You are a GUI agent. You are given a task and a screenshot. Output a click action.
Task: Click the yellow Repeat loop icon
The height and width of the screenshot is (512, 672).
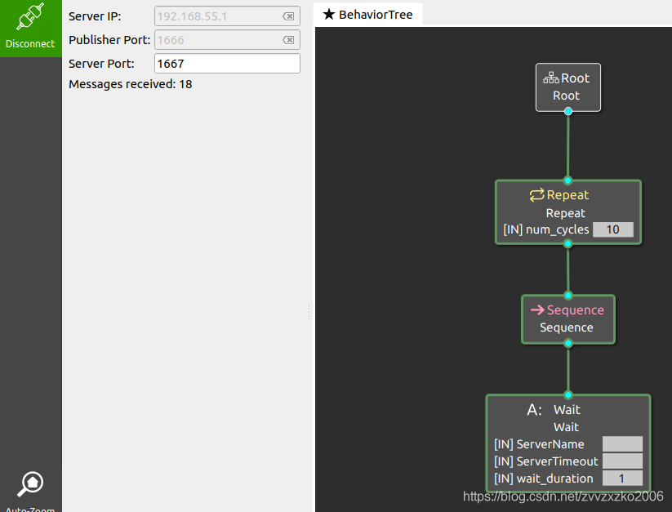click(x=536, y=195)
